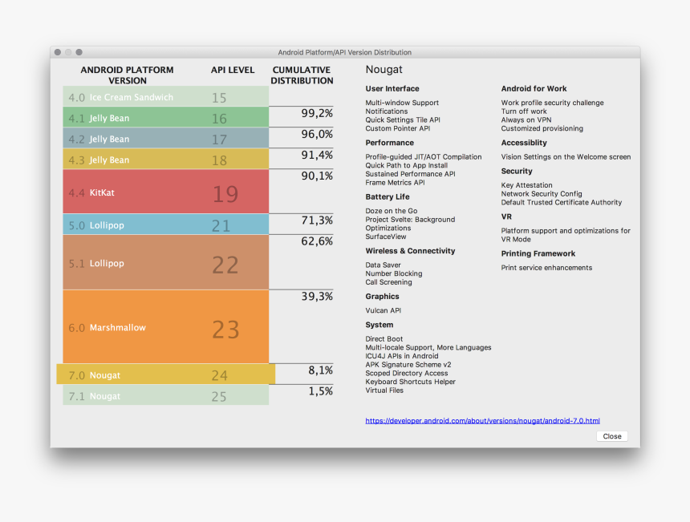This screenshot has width=690, height=522.
Task: Open the developer.android.com Nougat link
Action: (482, 421)
